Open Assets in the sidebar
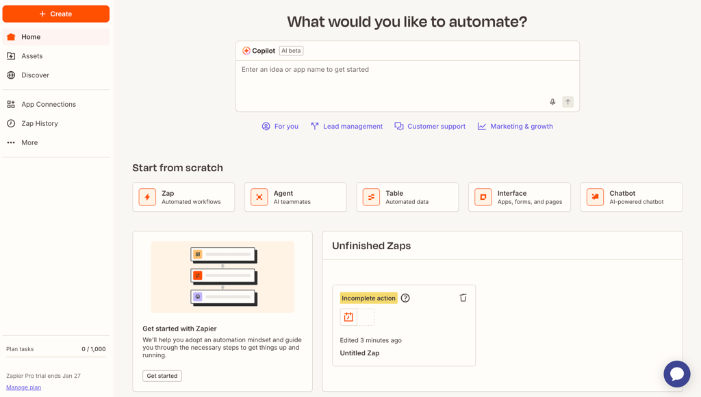701x397 pixels. point(56,56)
